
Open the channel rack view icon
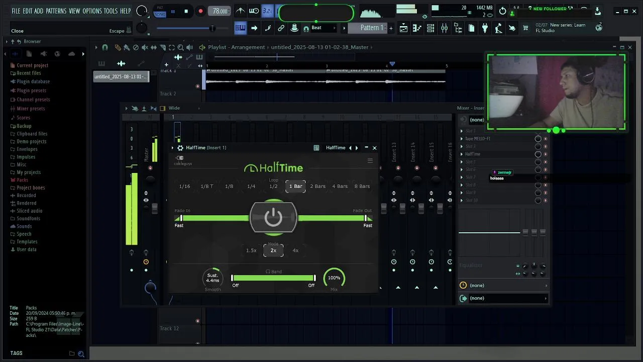point(431,28)
